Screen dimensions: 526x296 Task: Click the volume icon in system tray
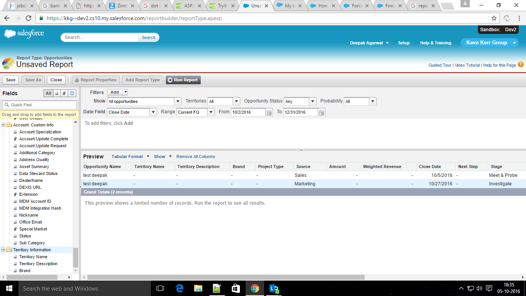click(x=479, y=288)
